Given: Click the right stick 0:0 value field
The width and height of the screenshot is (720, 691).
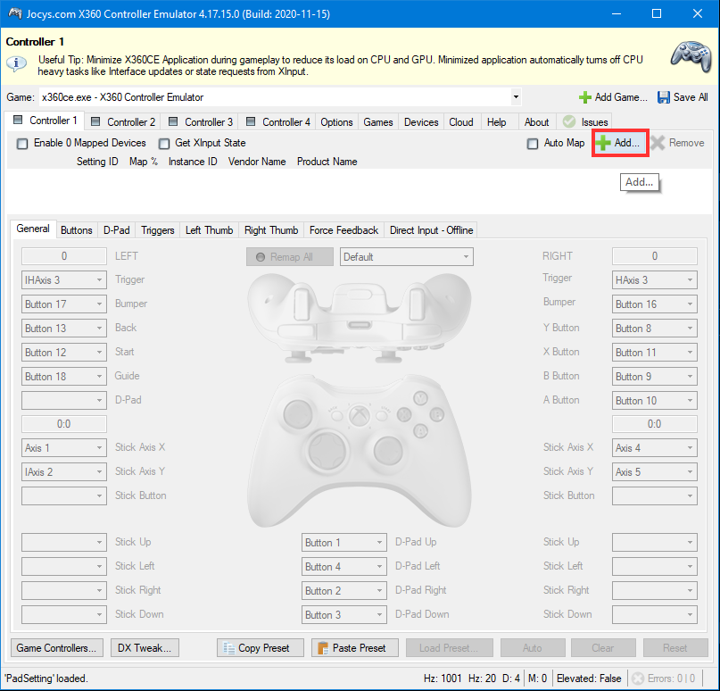Looking at the screenshot, I should click(654, 424).
